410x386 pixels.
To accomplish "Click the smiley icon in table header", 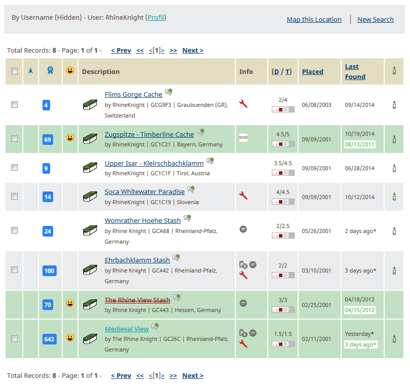I will (70, 70).
